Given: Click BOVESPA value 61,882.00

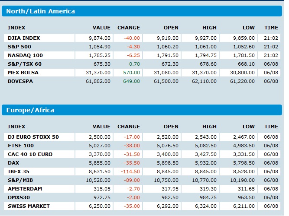Looking at the screenshot, I should [98, 81].
